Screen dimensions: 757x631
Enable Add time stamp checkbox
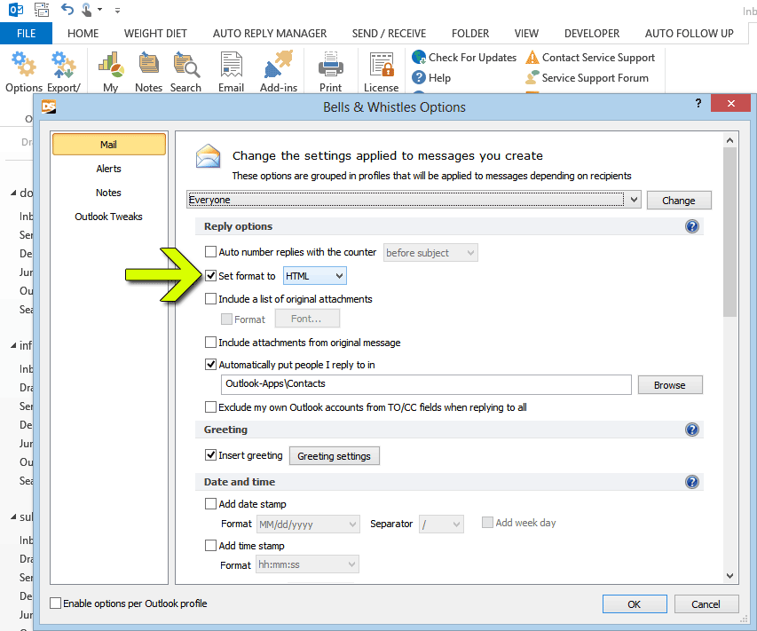click(210, 545)
